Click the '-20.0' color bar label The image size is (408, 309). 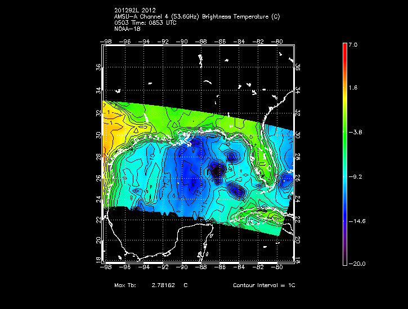357,263
